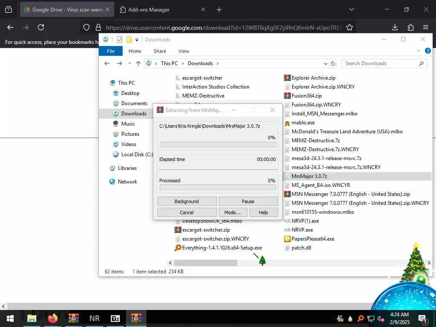Cancel the MrsMajor extraction
Image resolution: width=436 pixels, height=327 pixels.
(x=187, y=212)
